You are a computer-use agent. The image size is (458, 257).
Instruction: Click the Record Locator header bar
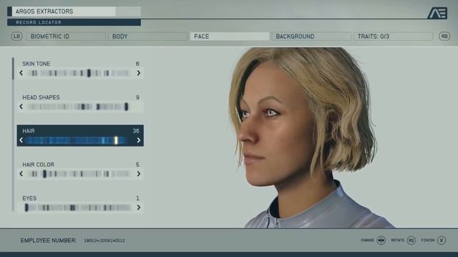[74, 22]
